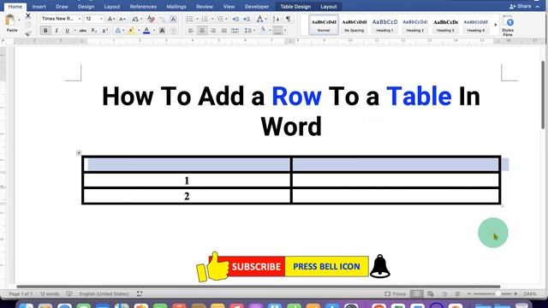The height and width of the screenshot is (308, 548).
Task: Toggle show paragraph marks
Action: coord(288,19)
